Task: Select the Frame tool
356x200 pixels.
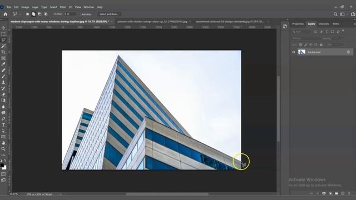Action: click(x=3, y=58)
